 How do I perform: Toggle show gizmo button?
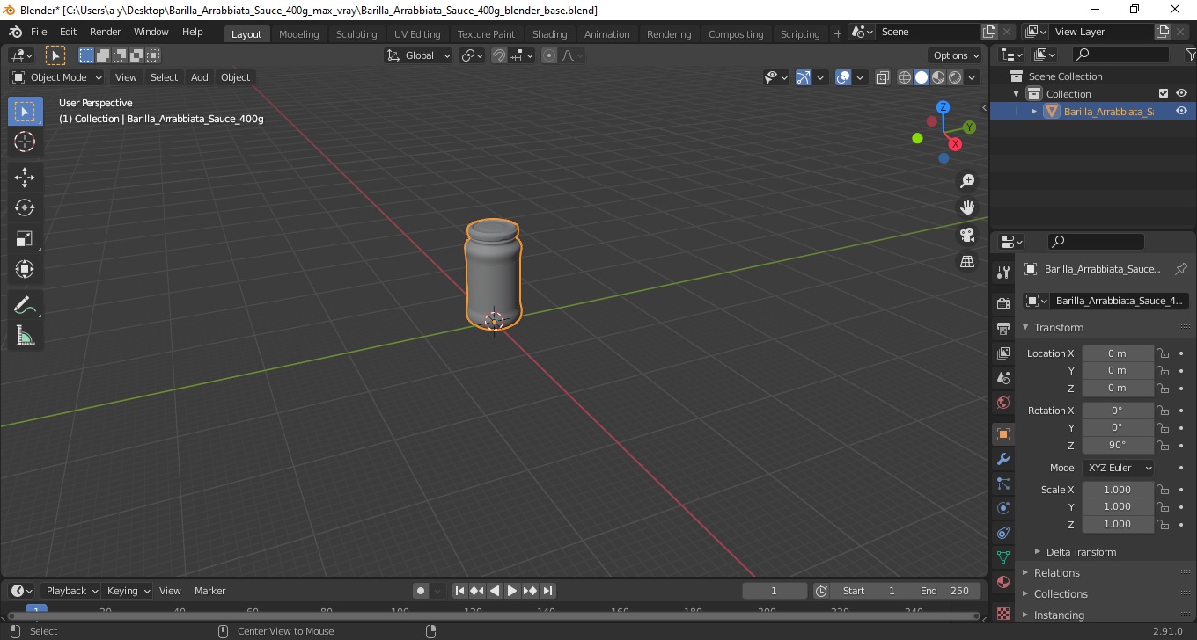tap(804, 77)
